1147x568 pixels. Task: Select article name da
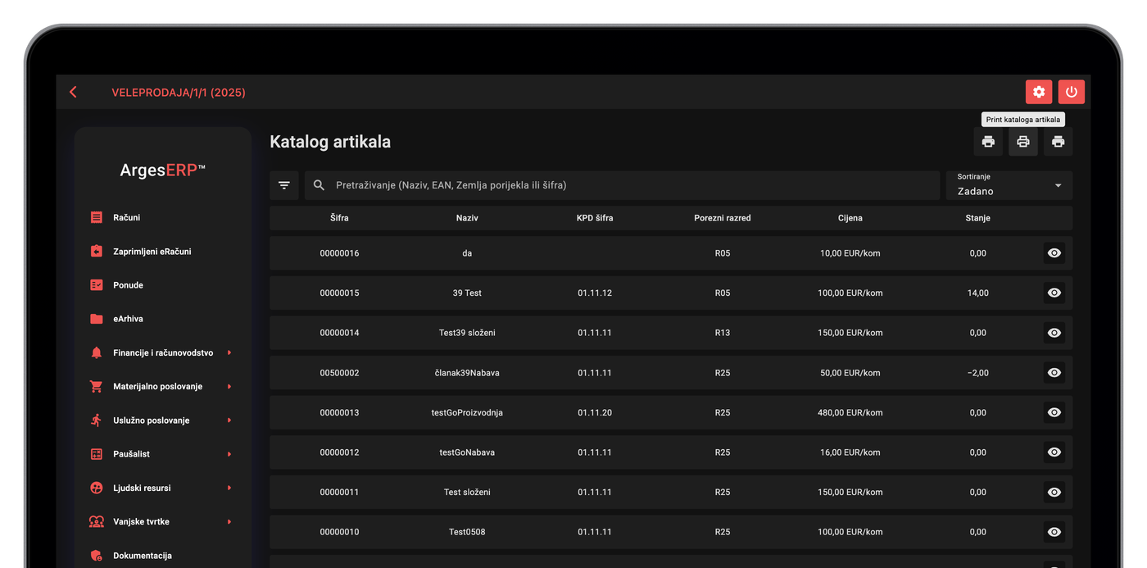pos(467,253)
